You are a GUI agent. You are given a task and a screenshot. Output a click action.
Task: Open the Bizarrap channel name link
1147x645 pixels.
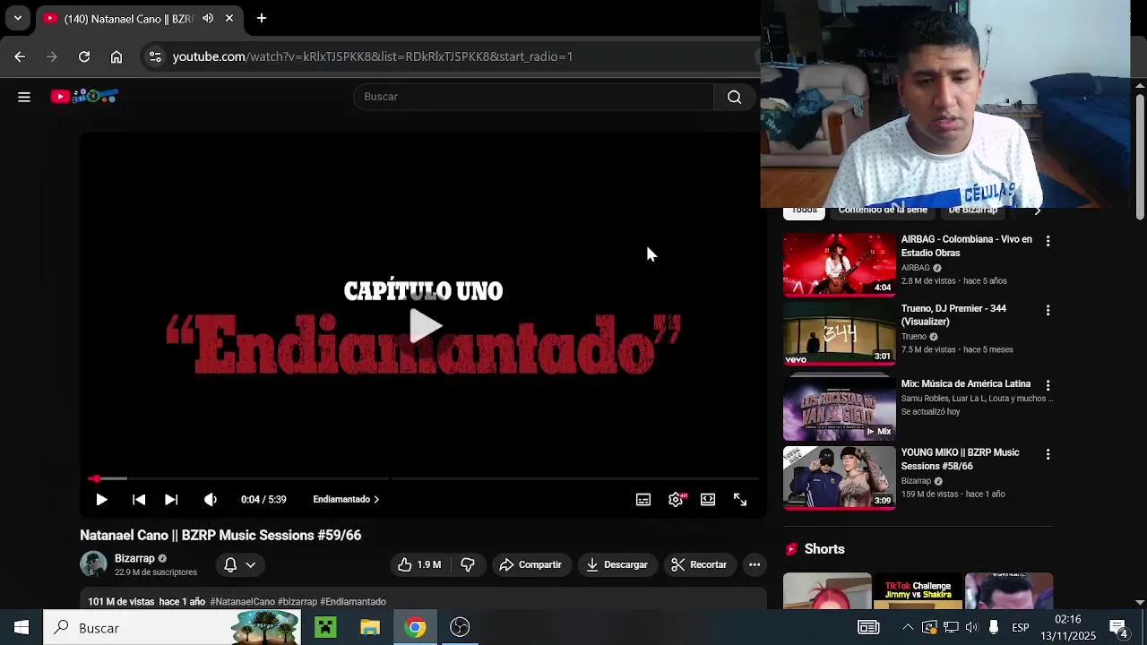pyautogui.click(x=134, y=558)
